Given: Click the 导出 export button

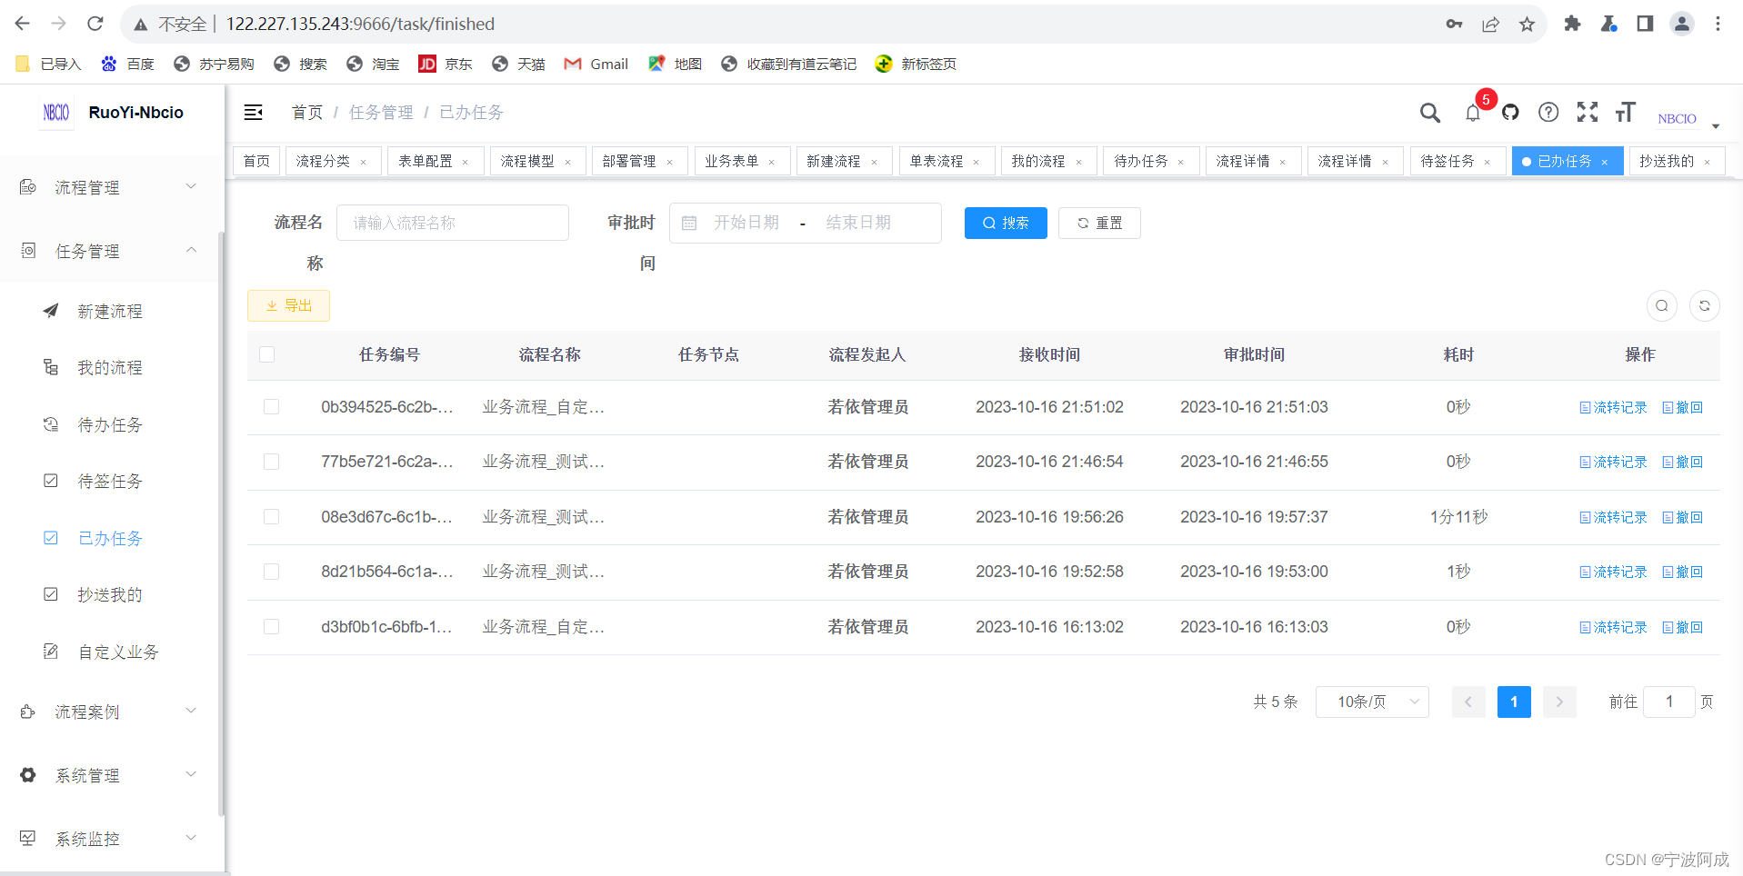Looking at the screenshot, I should tap(288, 305).
